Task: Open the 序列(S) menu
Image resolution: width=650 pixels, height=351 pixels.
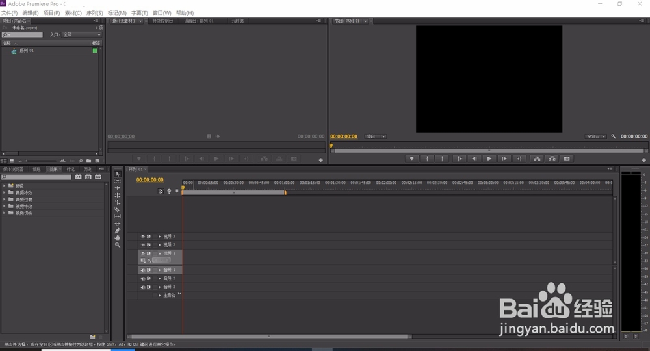Action: 94,13
